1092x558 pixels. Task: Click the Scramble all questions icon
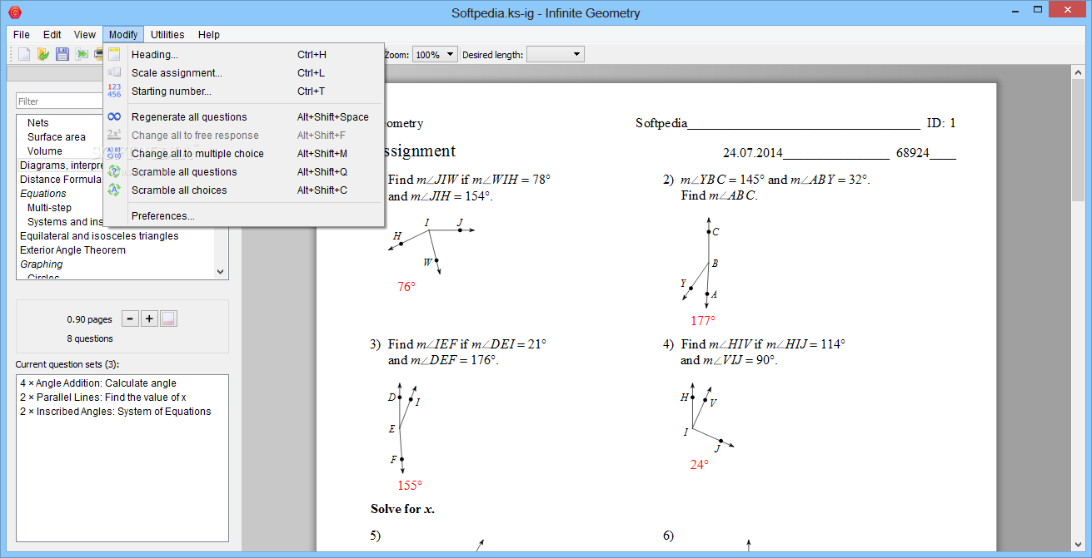(114, 171)
